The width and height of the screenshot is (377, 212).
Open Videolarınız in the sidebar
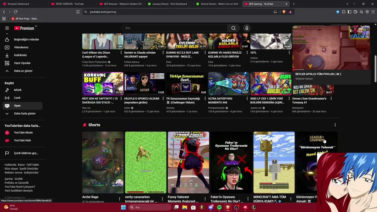click(22, 47)
